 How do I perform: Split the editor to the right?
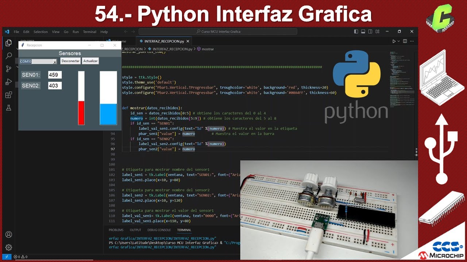[405, 41]
